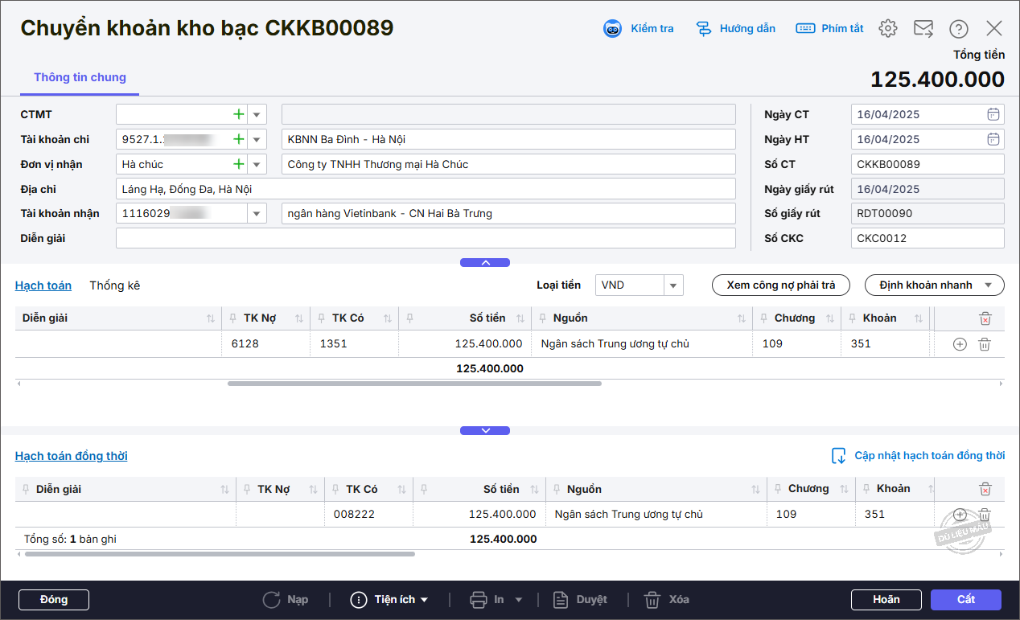This screenshot has width=1020, height=620.
Task: Click green plus to add Đơn vị nhận
Action: 238,165
